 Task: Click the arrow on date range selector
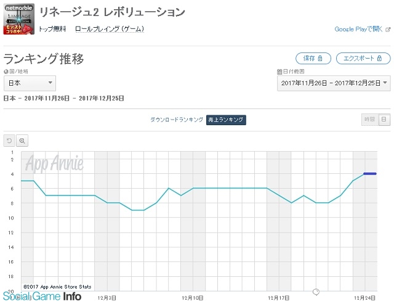(385, 83)
